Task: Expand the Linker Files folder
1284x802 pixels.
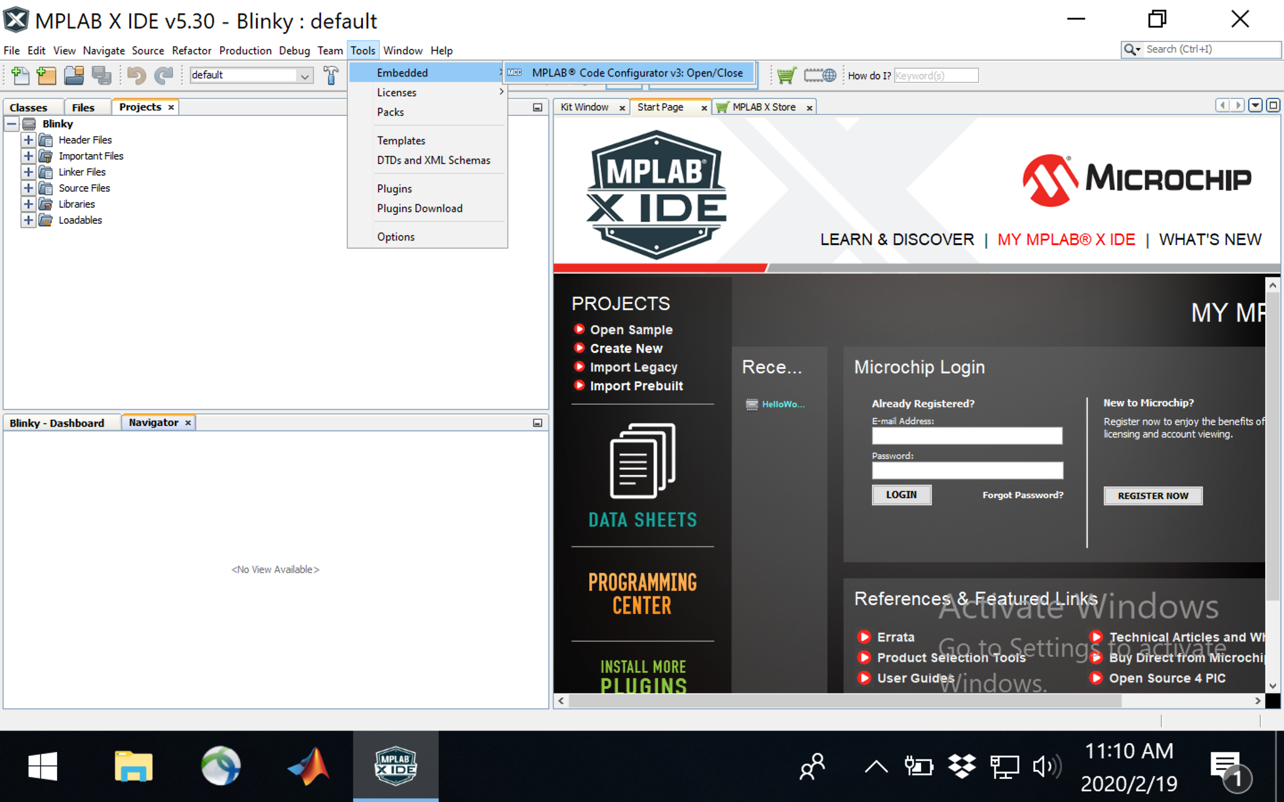Action: click(28, 172)
